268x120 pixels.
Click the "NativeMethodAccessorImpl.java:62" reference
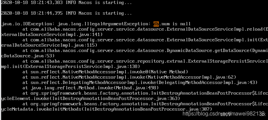[192, 77]
